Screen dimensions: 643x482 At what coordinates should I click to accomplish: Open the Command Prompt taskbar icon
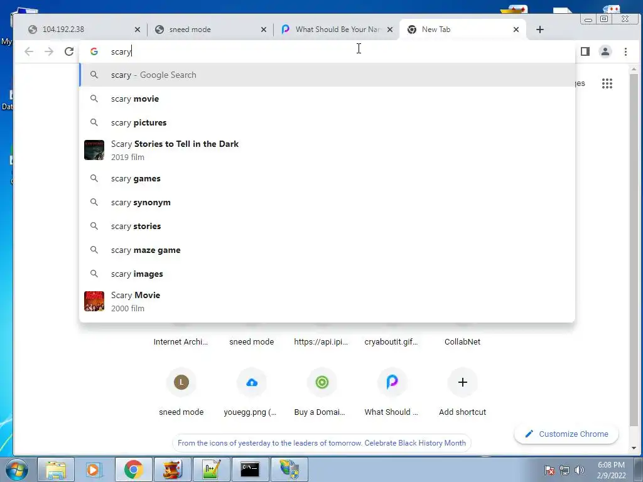pos(250,469)
